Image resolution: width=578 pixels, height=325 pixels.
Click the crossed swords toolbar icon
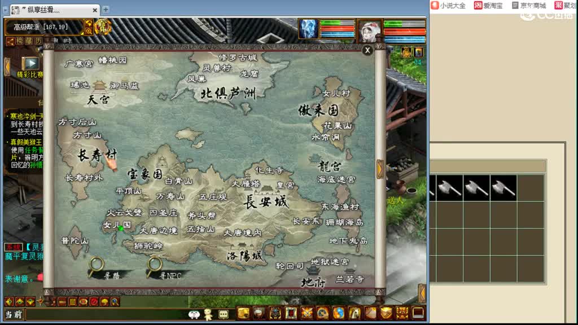click(306, 313)
